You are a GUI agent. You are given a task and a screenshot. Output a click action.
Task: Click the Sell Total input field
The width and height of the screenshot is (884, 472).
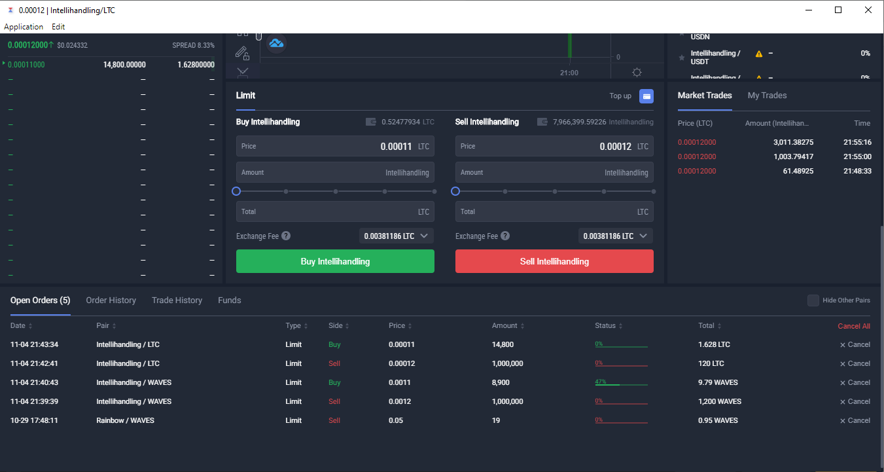tap(554, 211)
